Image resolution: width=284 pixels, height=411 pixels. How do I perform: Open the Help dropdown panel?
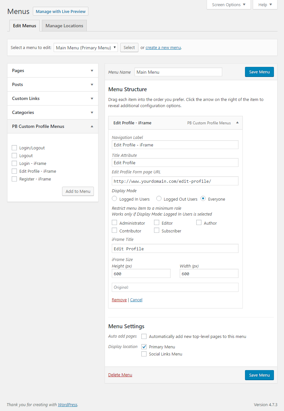click(265, 5)
